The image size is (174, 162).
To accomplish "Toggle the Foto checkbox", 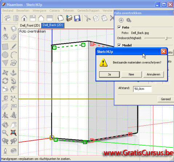I will pos(119,27).
